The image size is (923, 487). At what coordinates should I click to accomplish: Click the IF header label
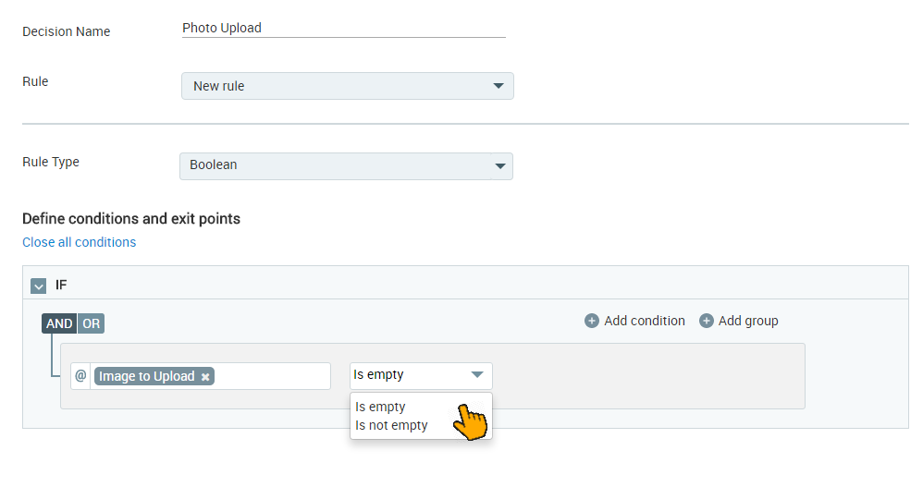61,286
